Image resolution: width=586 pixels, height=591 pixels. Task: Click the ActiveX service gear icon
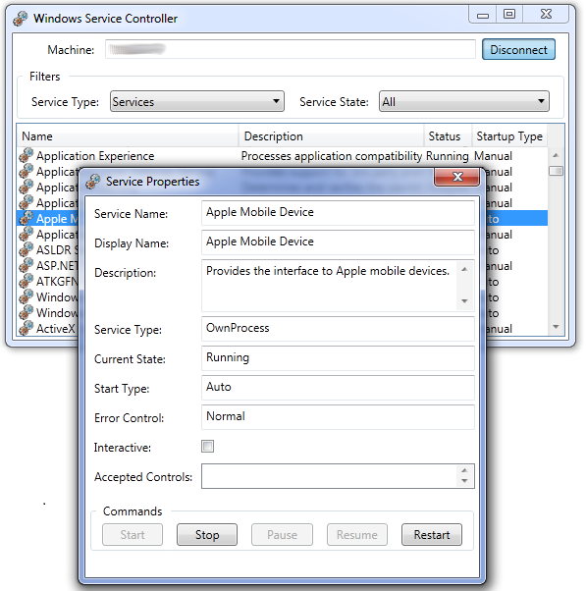click(26, 328)
